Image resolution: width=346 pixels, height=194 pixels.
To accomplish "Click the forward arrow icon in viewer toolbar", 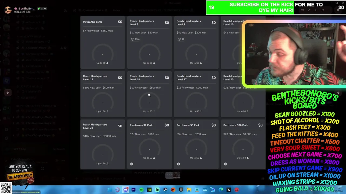I will pos(309,10).
